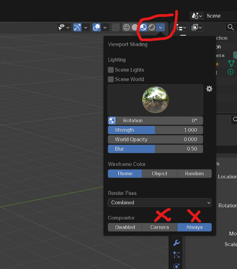Screen dimensions: 237x269
Task: Adjust the Strength slider
Action: pyautogui.click(x=155, y=130)
